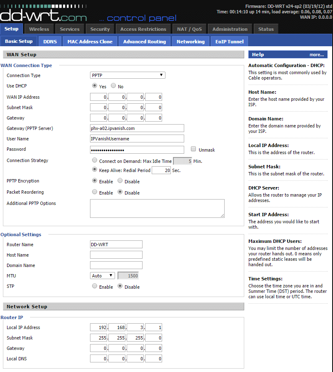This screenshot has width=333, height=372.
Task: Check the Unmask password checkbox
Action: (193, 149)
